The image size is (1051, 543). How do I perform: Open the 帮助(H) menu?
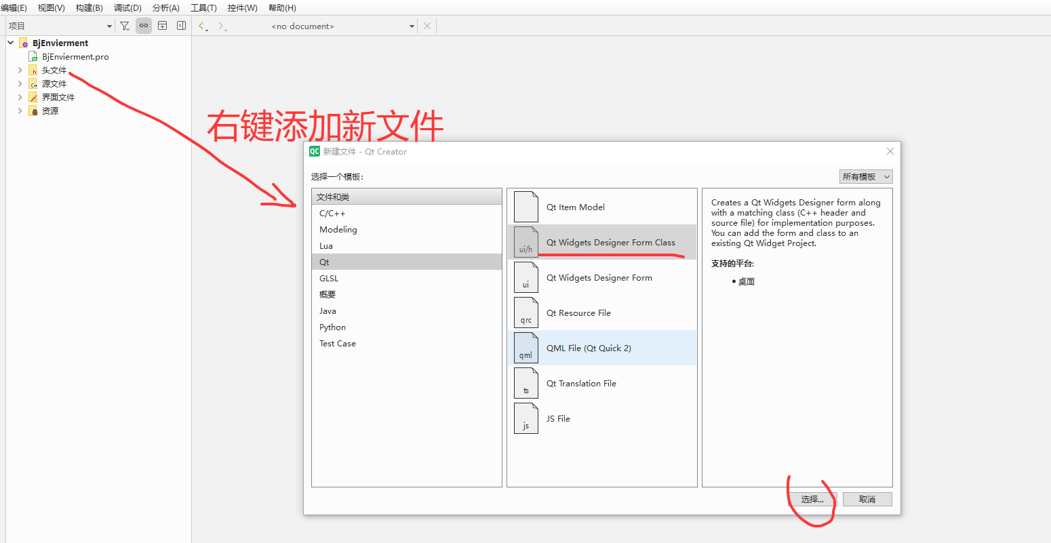[x=282, y=7]
